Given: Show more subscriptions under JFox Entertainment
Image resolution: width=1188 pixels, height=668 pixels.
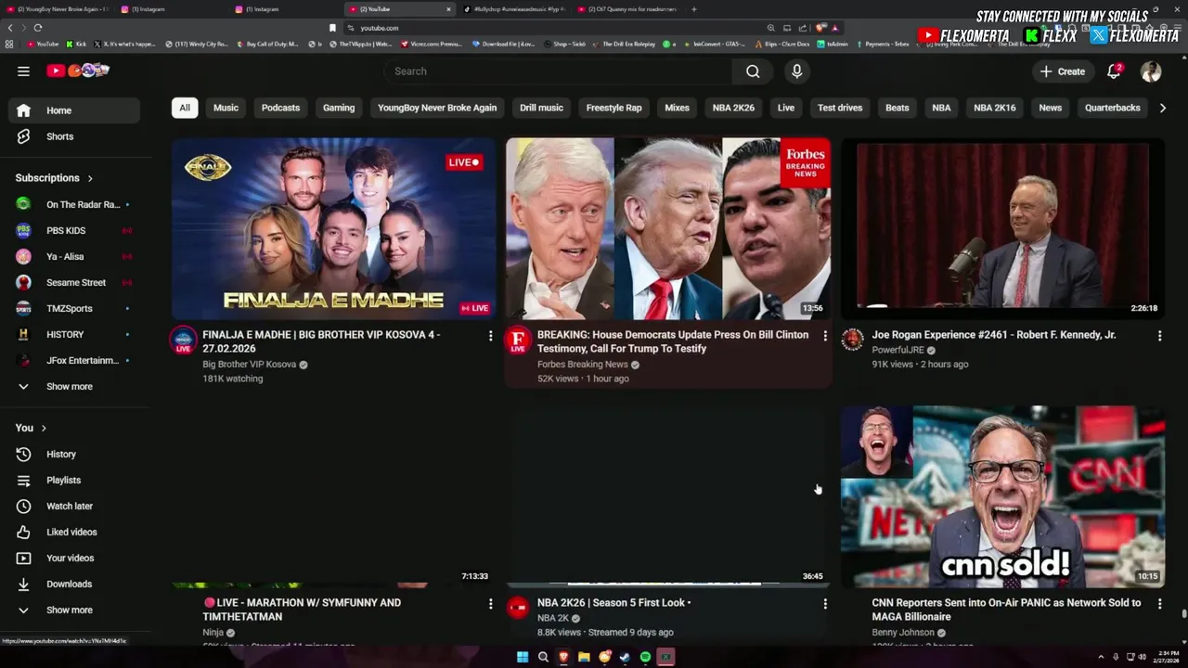Looking at the screenshot, I should coord(74,387).
